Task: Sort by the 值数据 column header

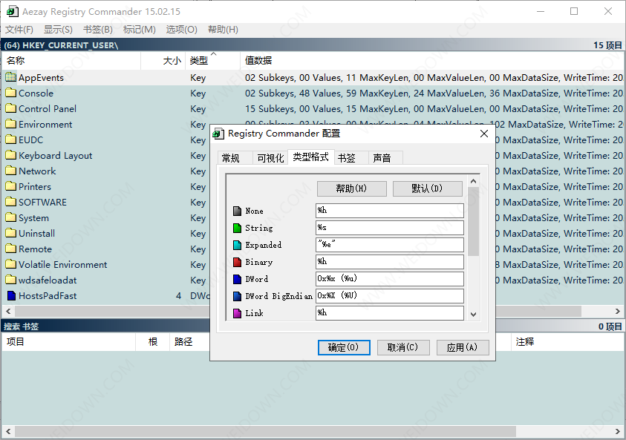Action: click(x=432, y=61)
